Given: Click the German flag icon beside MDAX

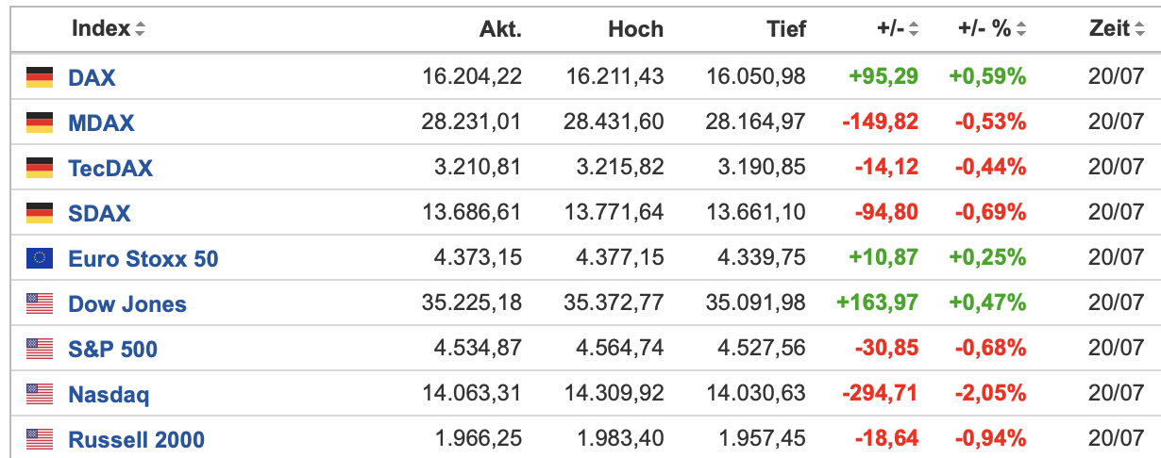Looking at the screenshot, I should pos(40,123).
